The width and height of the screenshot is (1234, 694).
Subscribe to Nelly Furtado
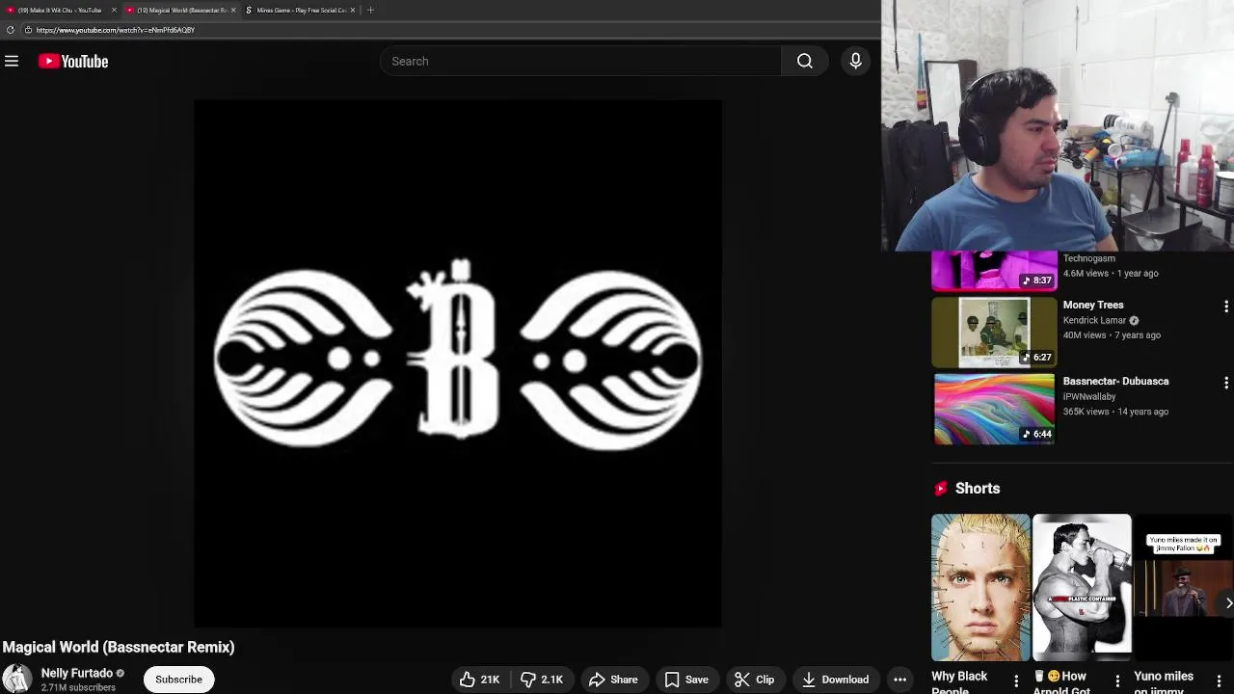(178, 680)
